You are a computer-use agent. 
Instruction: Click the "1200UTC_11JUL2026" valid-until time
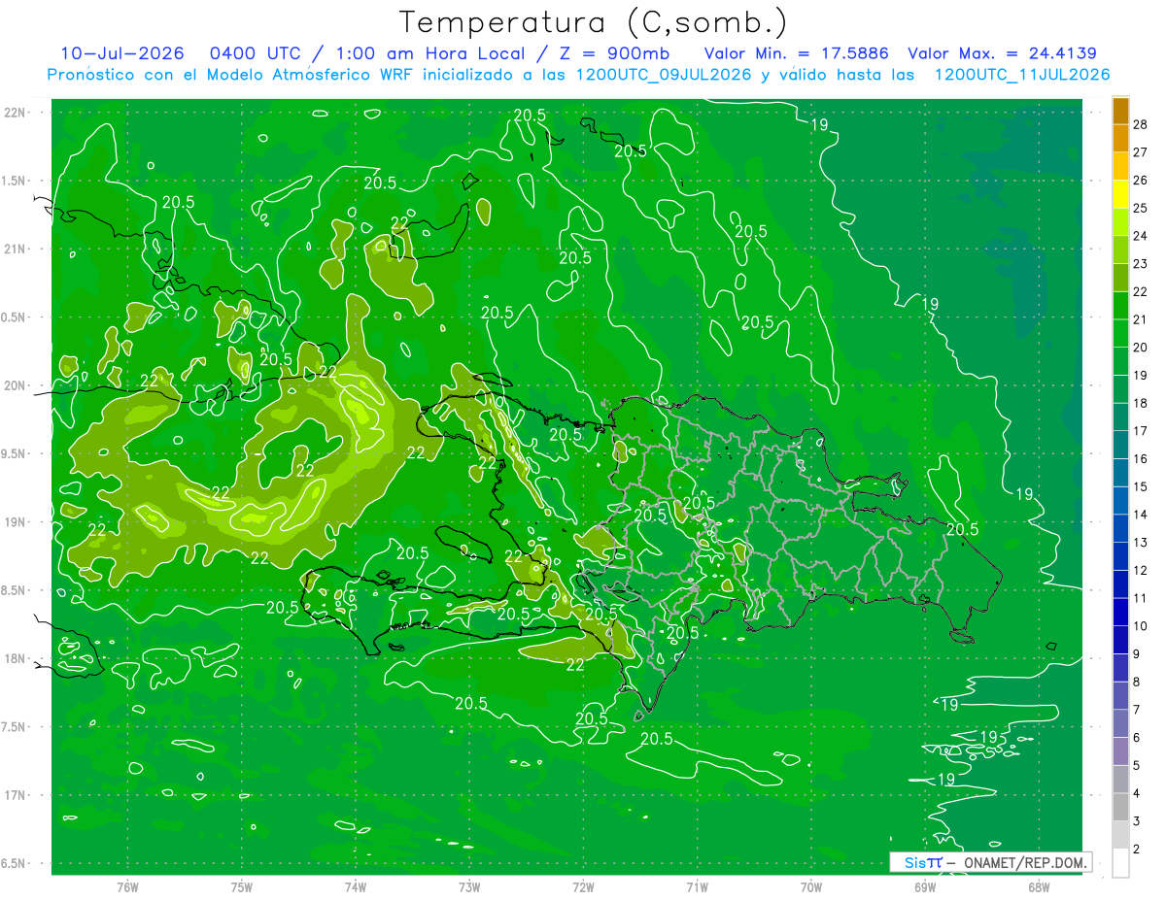tap(1022, 75)
